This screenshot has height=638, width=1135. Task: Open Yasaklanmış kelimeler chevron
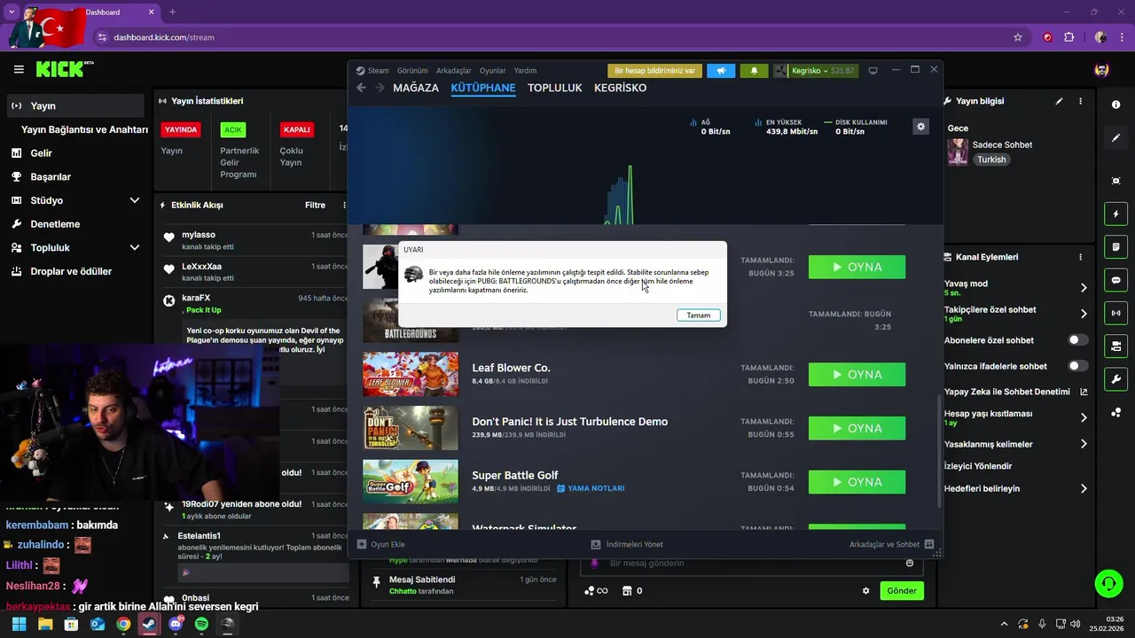pyautogui.click(x=1084, y=444)
